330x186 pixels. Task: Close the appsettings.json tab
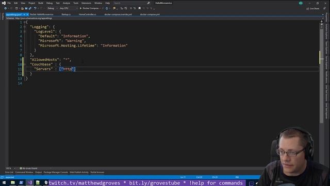(x=27, y=14)
